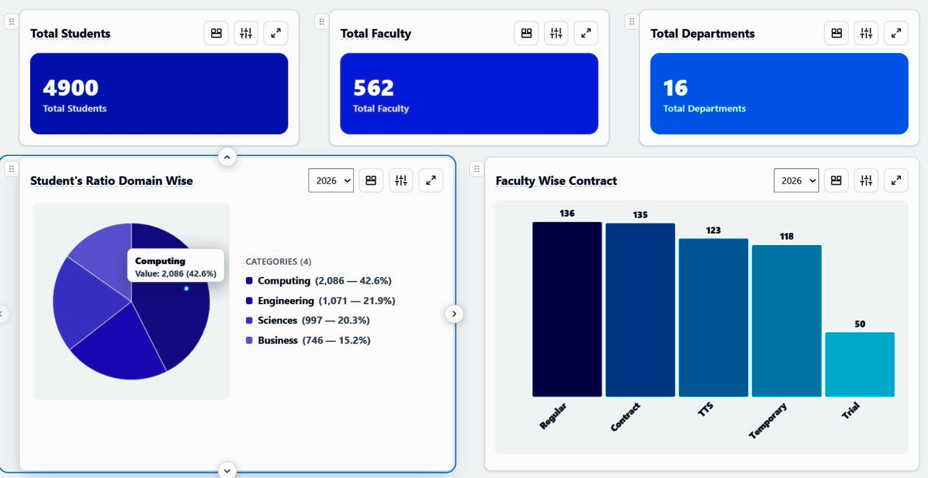
Task: Select the Trial bar showing 50
Action: click(860, 364)
